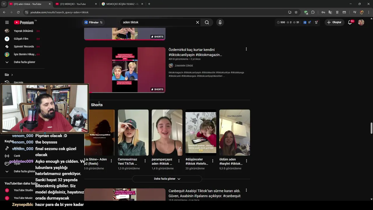Viewport: 373px width, 210px height.
Task: Open Filtreler search filters
Action: tap(94, 22)
